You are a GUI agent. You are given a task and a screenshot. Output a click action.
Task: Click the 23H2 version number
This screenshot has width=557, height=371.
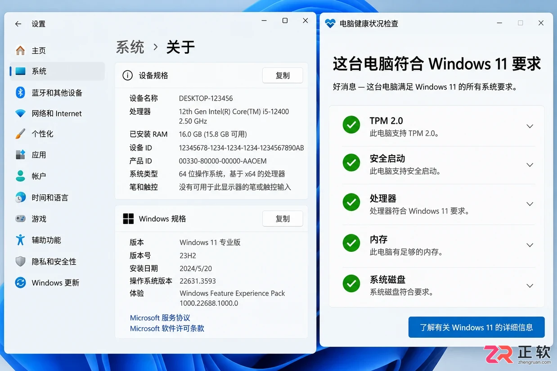[188, 255]
